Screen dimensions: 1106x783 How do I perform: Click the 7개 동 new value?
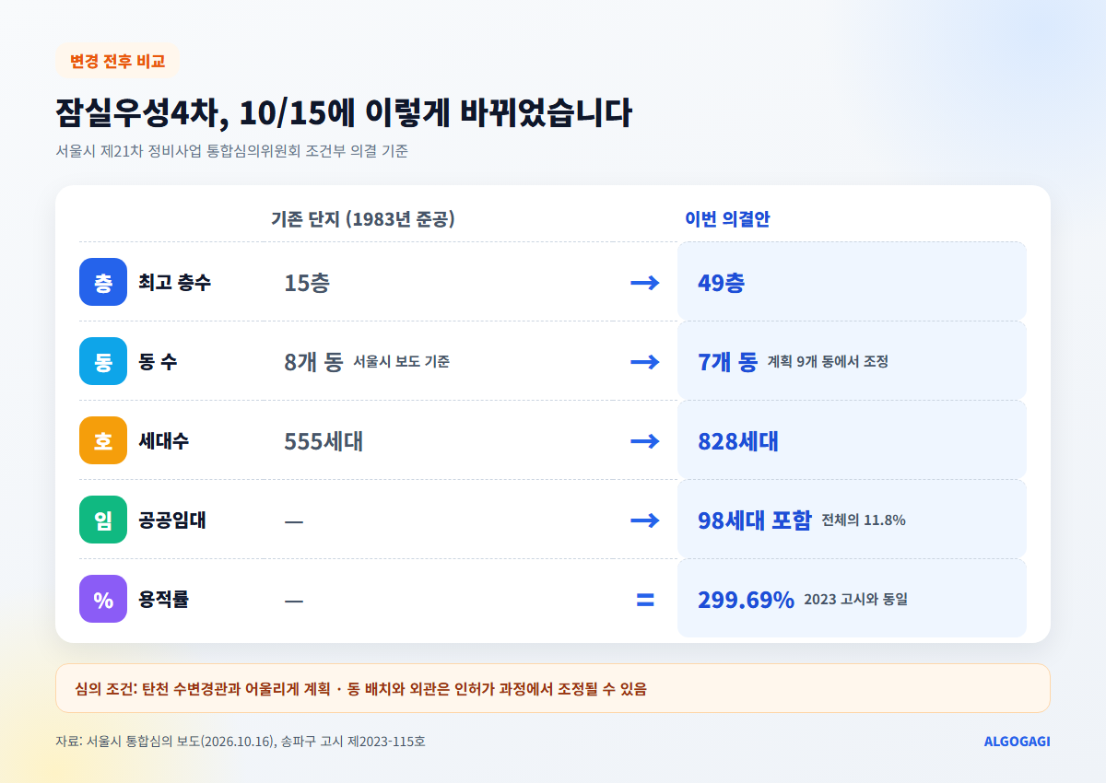coord(728,362)
